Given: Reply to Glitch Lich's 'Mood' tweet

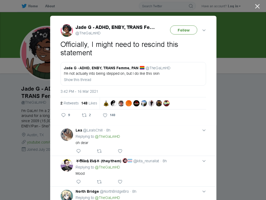Looking at the screenshot, I should click(78, 182).
